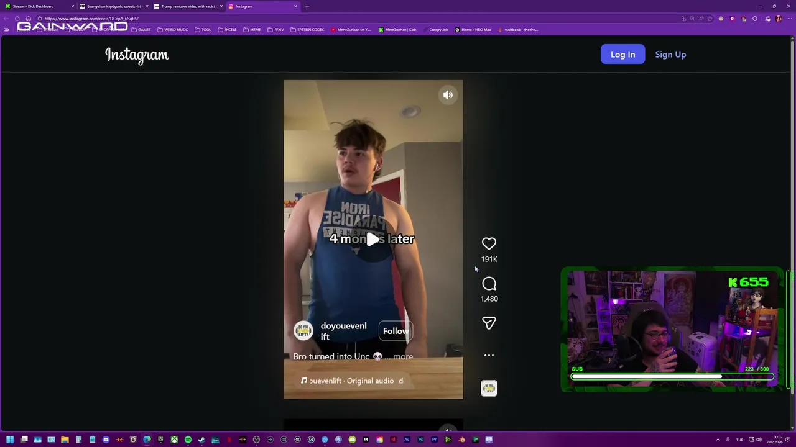Play the paused reel video
Screen dimensions: 796x447
[373, 239]
